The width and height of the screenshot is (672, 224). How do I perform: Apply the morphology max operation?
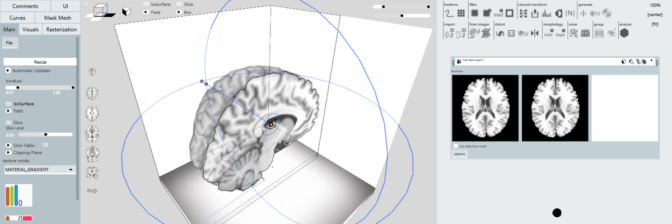(561, 33)
